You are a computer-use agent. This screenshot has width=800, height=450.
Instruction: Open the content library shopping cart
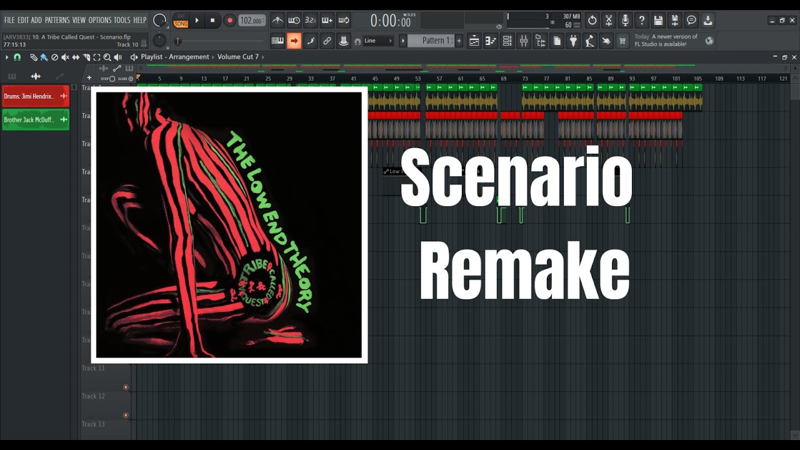click(622, 41)
